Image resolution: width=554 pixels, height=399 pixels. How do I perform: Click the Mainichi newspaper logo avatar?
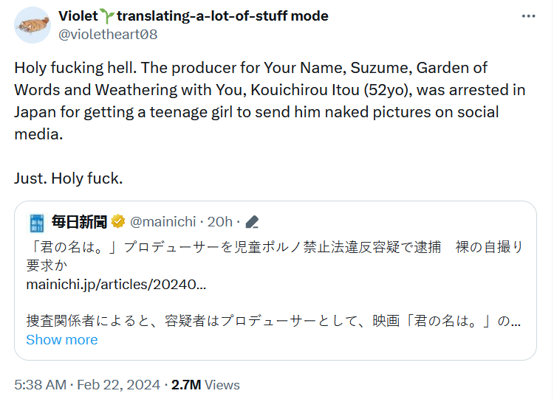coord(37,221)
